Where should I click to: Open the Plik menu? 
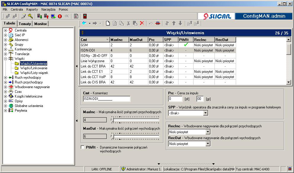click(5, 9)
